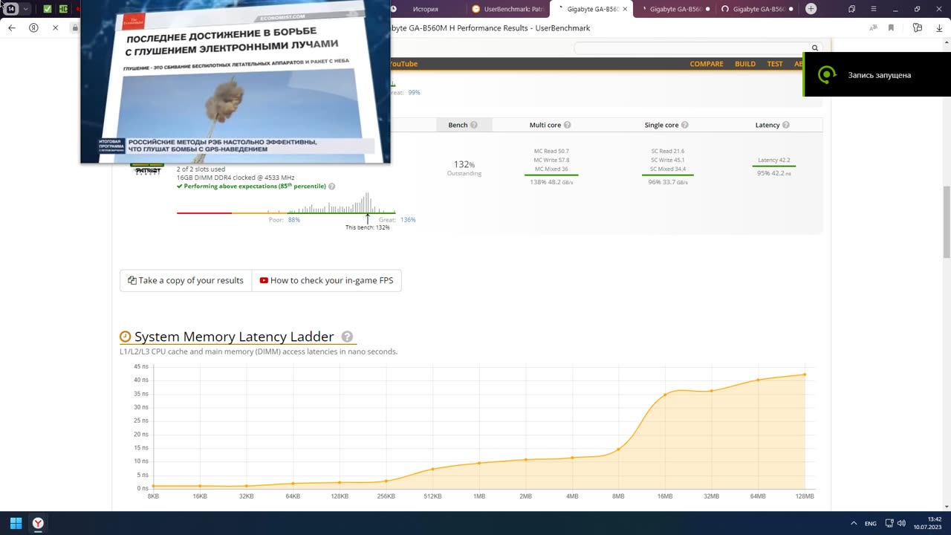Viewport: 951px width, 535px height.
Task: Open the browser hamburger menu
Action: click(x=874, y=9)
